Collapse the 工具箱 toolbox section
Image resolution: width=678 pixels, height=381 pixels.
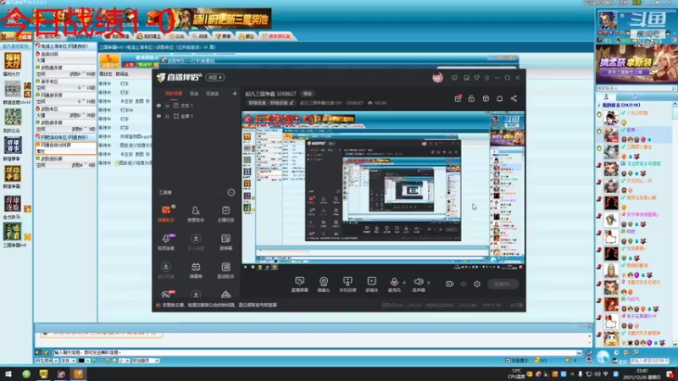(231, 192)
